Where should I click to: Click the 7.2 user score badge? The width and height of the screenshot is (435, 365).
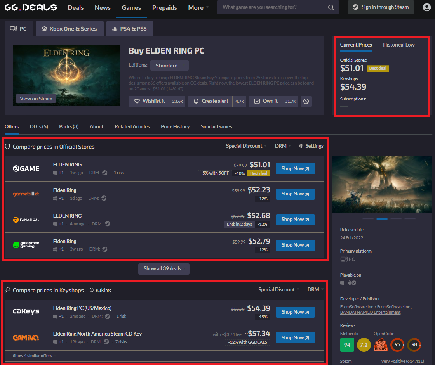pos(364,345)
